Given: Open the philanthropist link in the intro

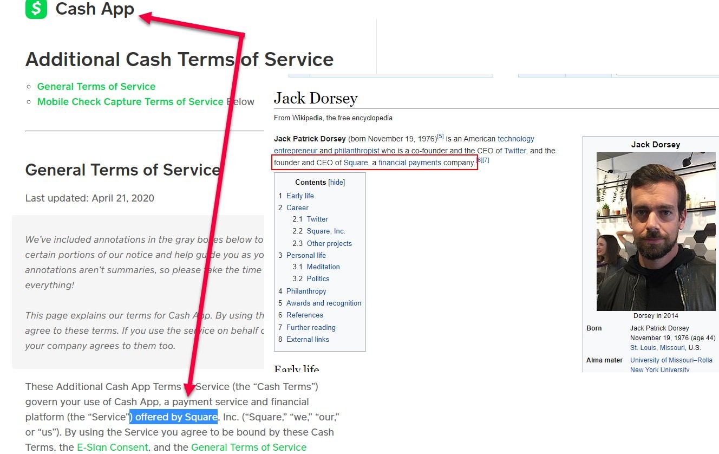Looking at the screenshot, I should [357, 151].
